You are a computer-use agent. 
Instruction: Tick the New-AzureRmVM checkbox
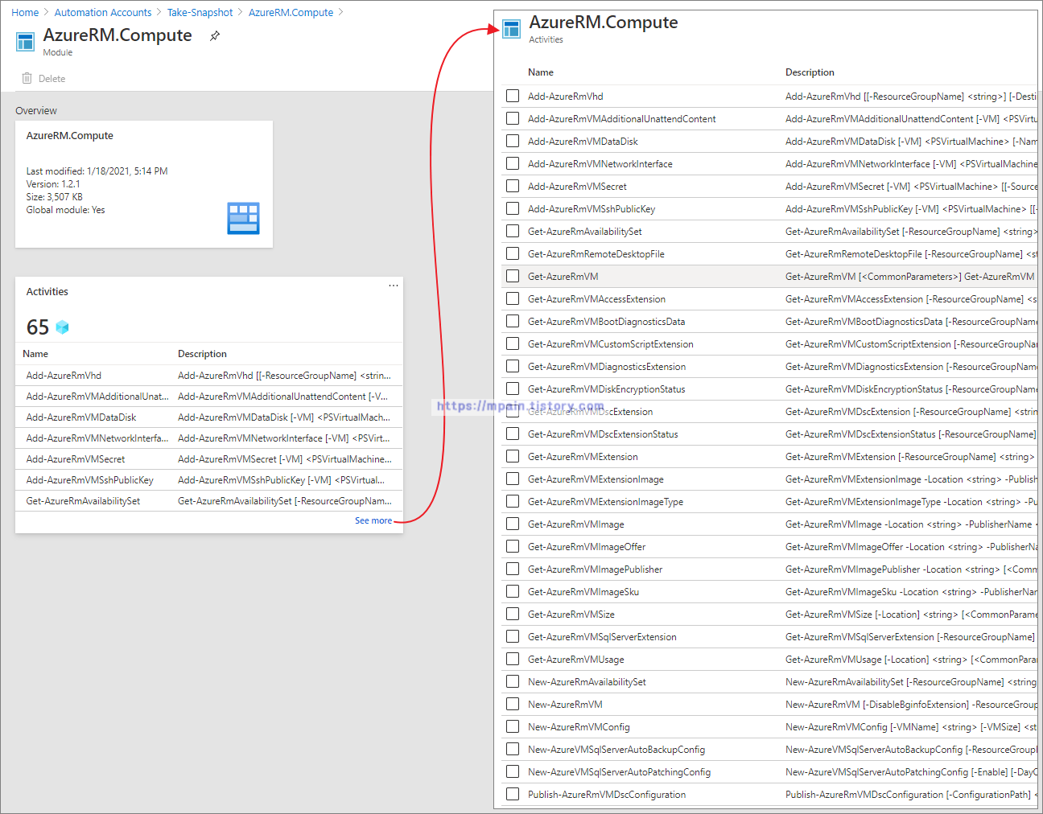[x=513, y=704]
